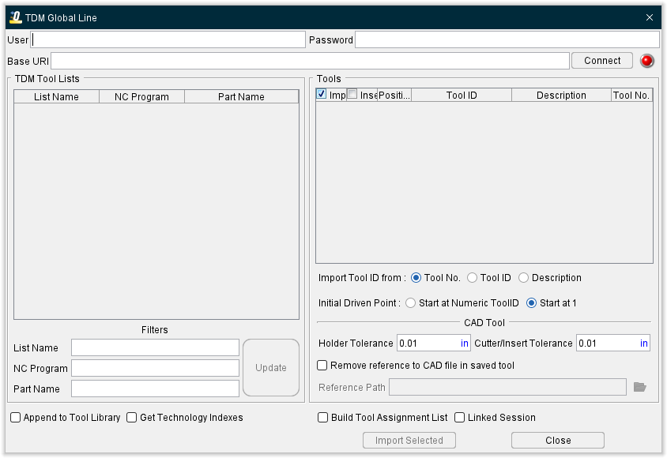
Task: Sort by List Name column header
Action: point(57,96)
